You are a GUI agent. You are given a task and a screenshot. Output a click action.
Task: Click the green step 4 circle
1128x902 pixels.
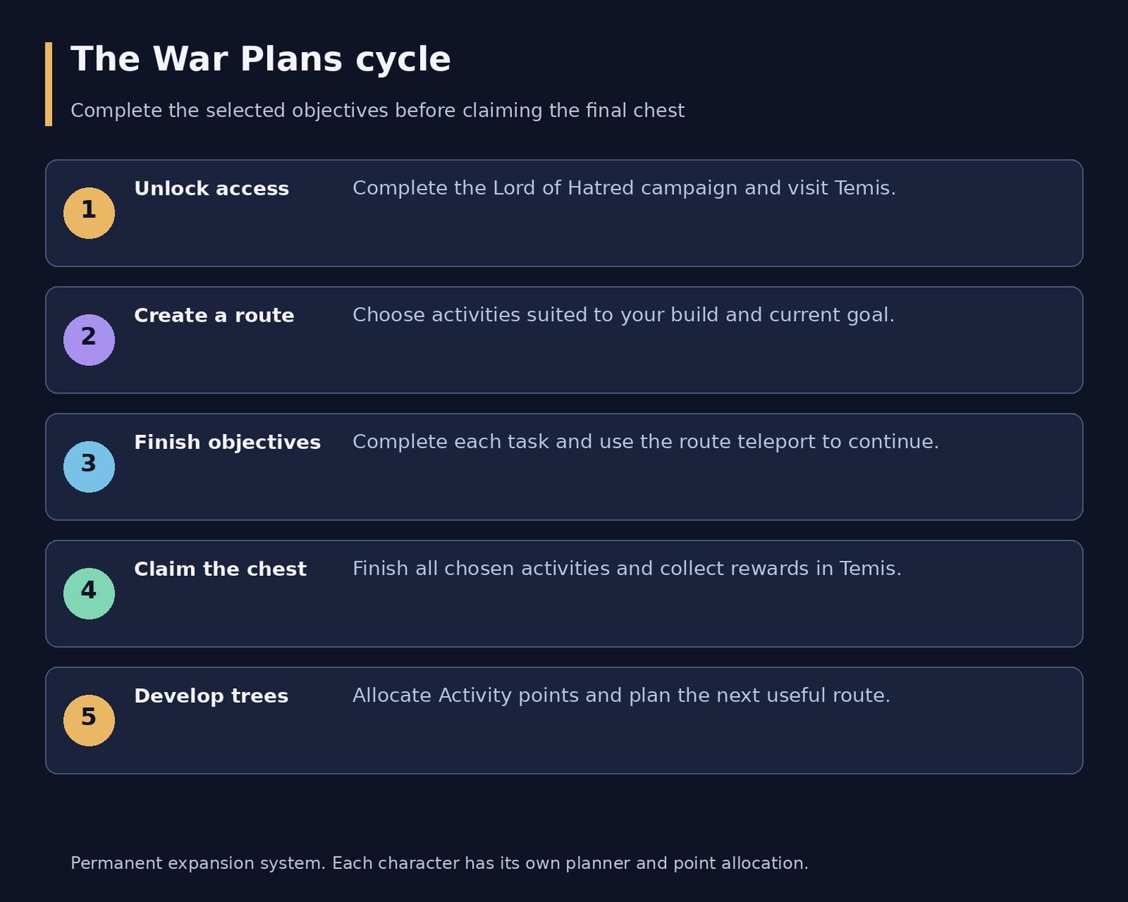(89, 593)
